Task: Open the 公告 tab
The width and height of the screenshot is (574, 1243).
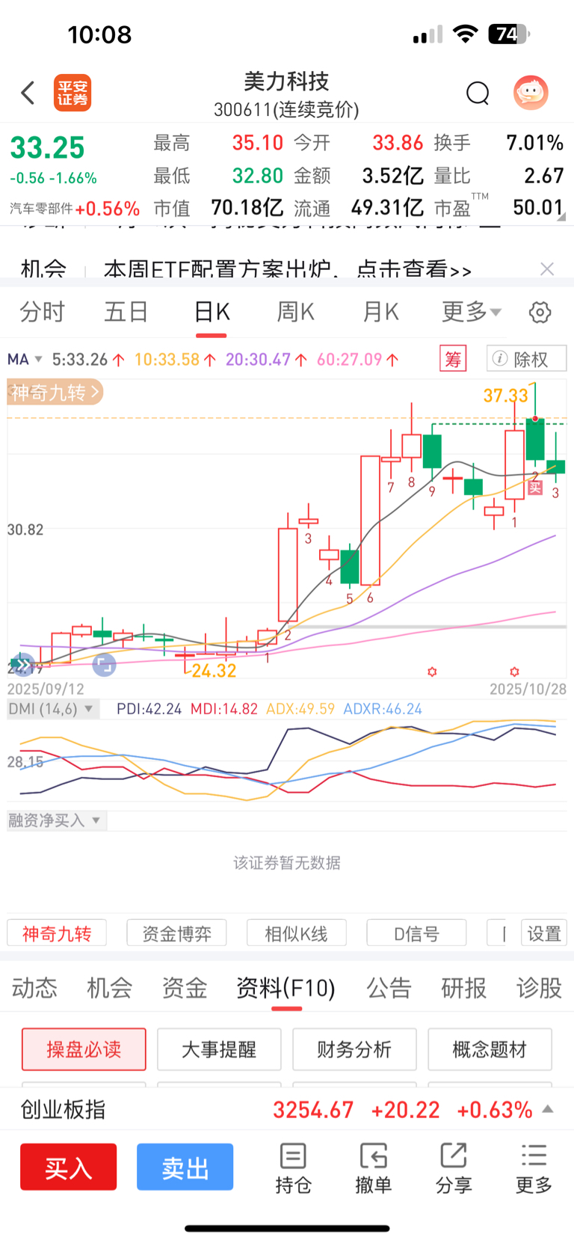Action: (x=389, y=988)
